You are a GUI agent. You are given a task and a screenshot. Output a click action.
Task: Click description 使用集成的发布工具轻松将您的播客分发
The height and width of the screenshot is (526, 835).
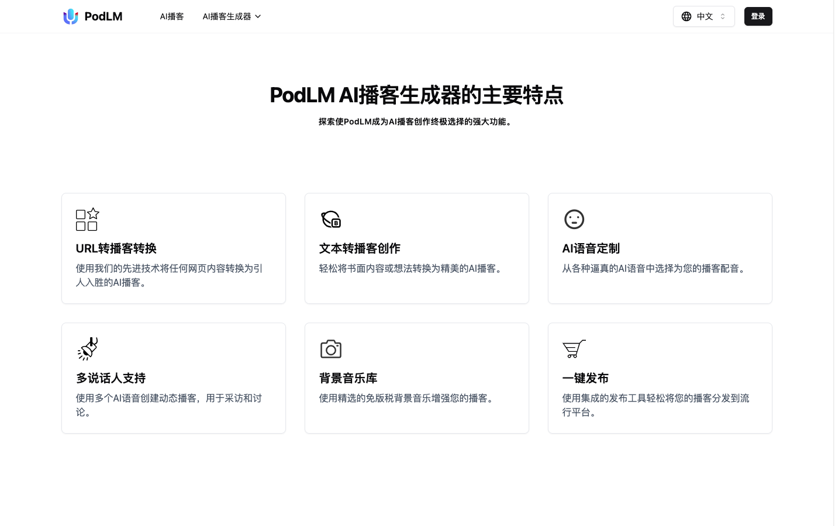click(x=656, y=405)
